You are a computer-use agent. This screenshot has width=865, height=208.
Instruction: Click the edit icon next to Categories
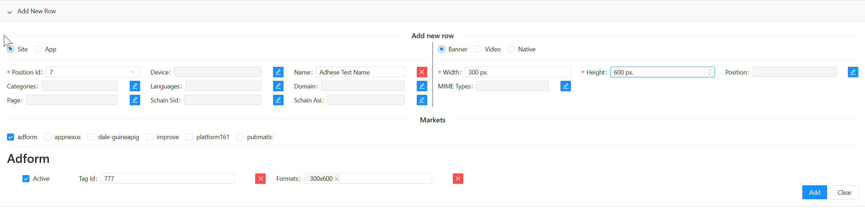pyautogui.click(x=135, y=86)
